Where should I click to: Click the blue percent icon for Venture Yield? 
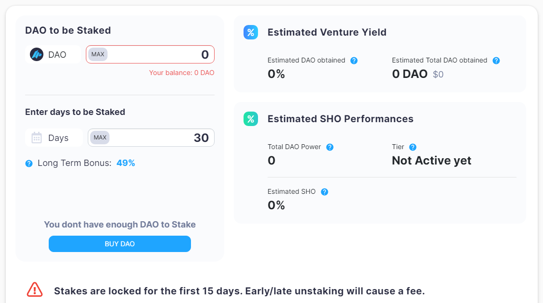coord(251,32)
